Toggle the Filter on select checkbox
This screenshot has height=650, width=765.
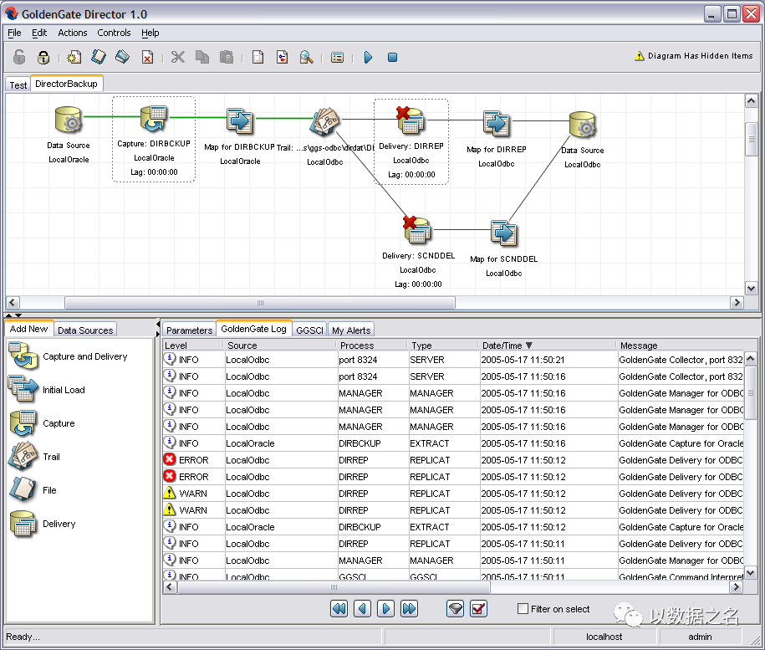(x=523, y=609)
